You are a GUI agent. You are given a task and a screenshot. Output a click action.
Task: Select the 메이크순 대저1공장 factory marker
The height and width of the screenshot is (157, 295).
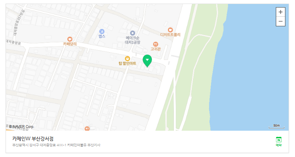132,33
